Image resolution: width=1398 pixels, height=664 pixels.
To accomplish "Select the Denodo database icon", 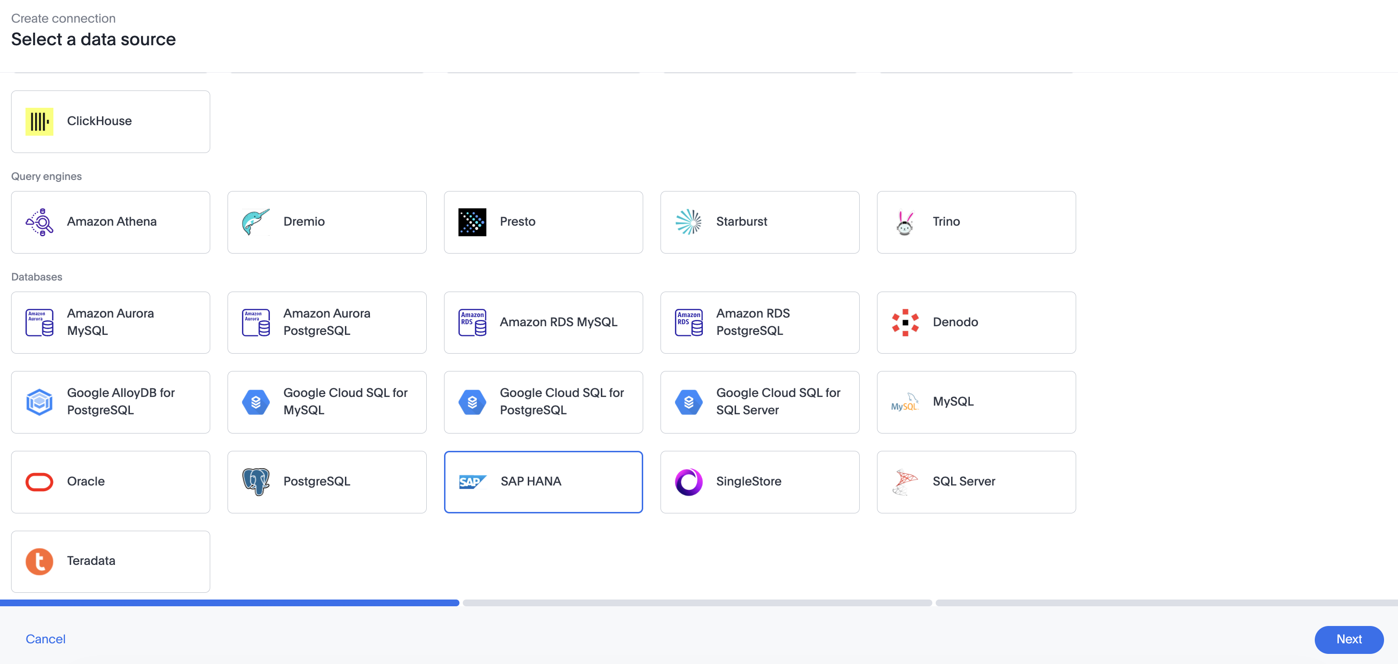I will 904,322.
